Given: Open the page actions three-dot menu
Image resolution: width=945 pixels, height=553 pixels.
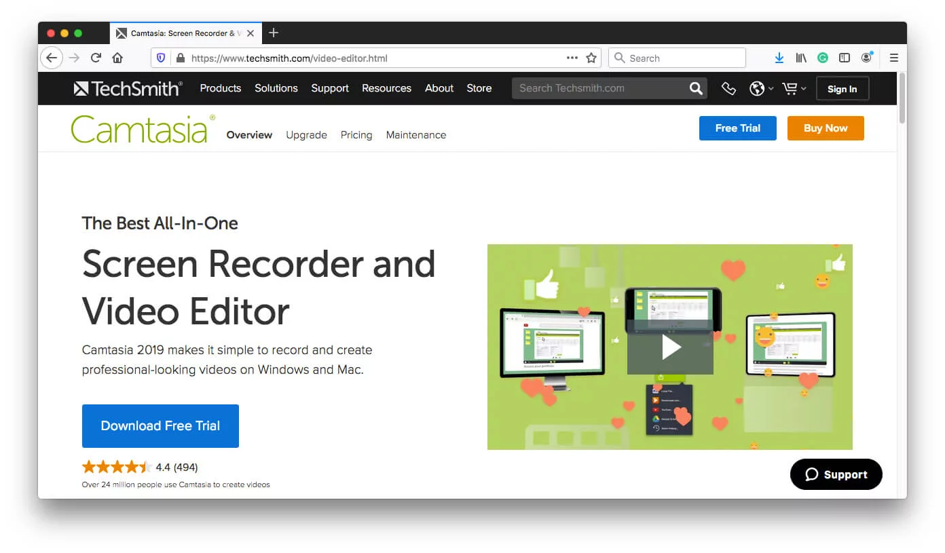Looking at the screenshot, I should 572,58.
